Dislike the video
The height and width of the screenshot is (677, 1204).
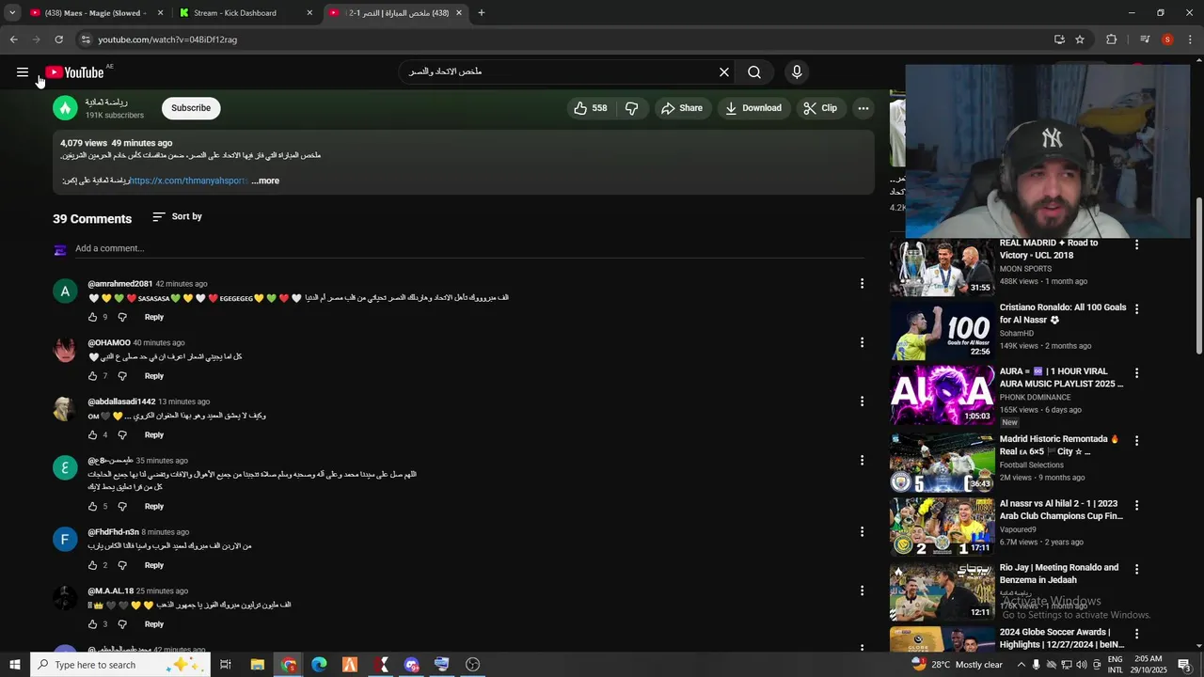(632, 108)
